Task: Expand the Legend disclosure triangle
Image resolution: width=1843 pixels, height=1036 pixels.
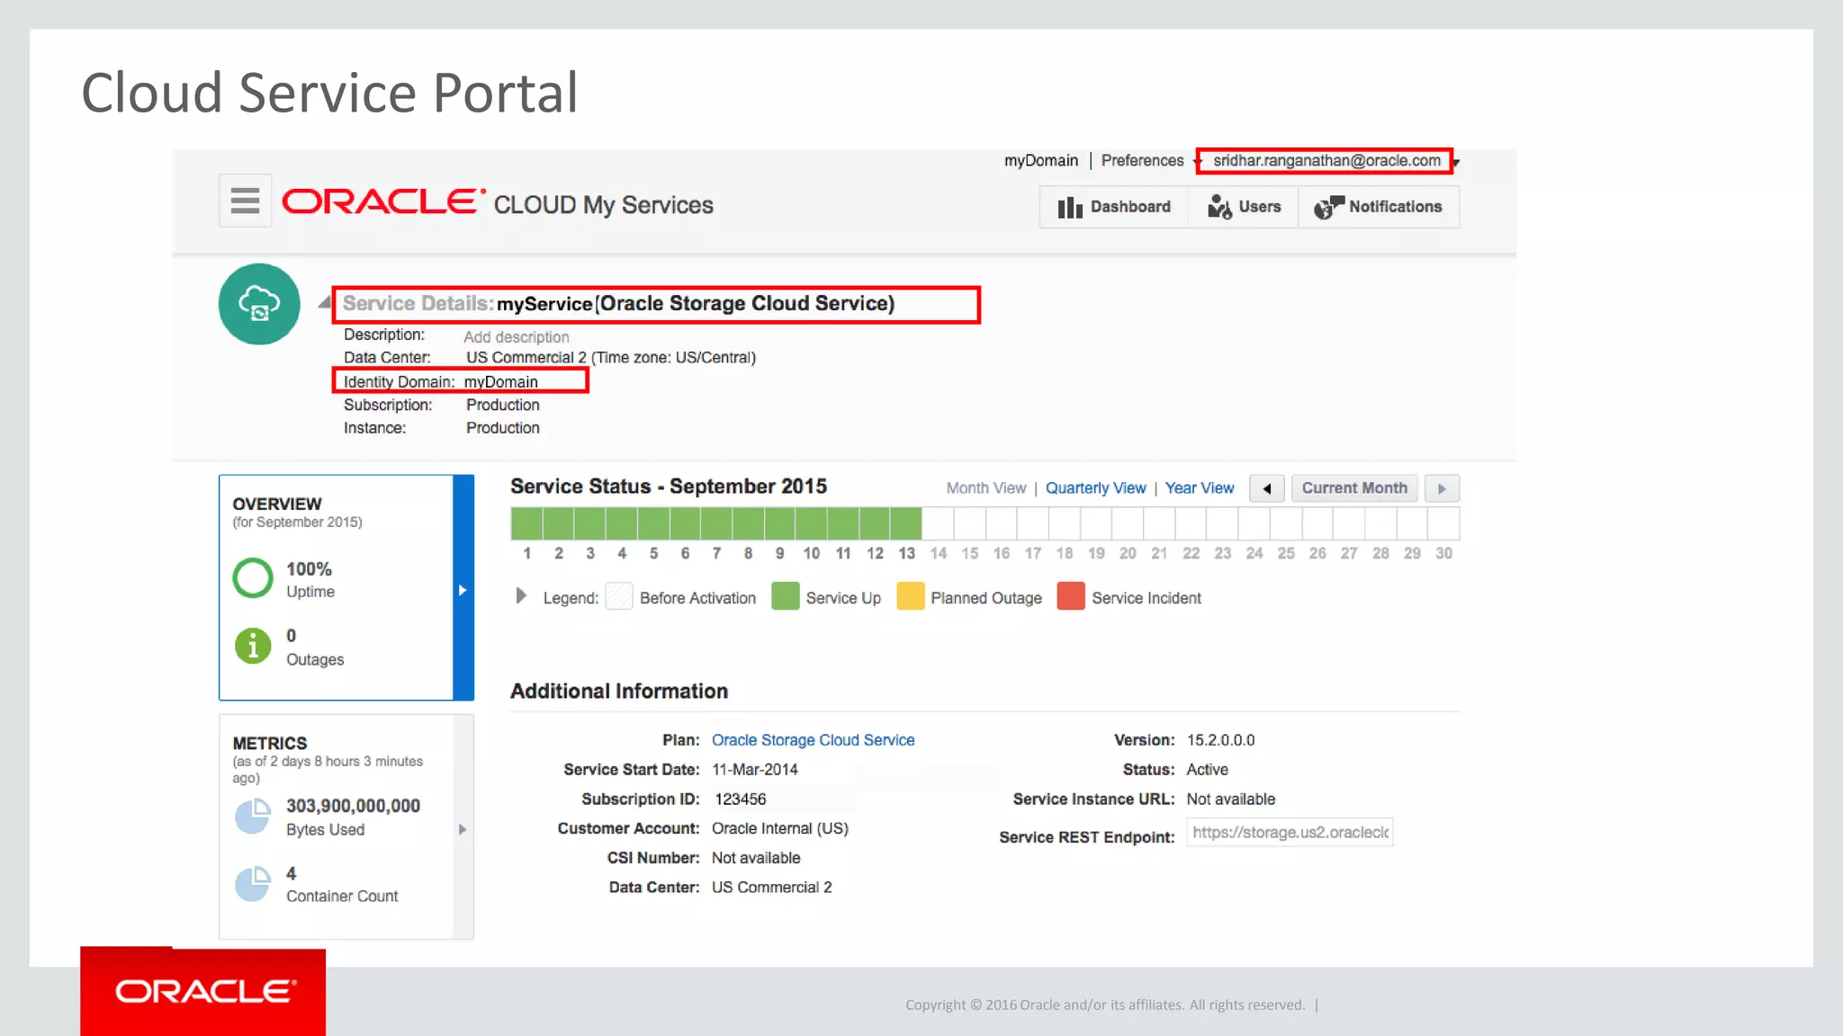Action: coord(520,595)
